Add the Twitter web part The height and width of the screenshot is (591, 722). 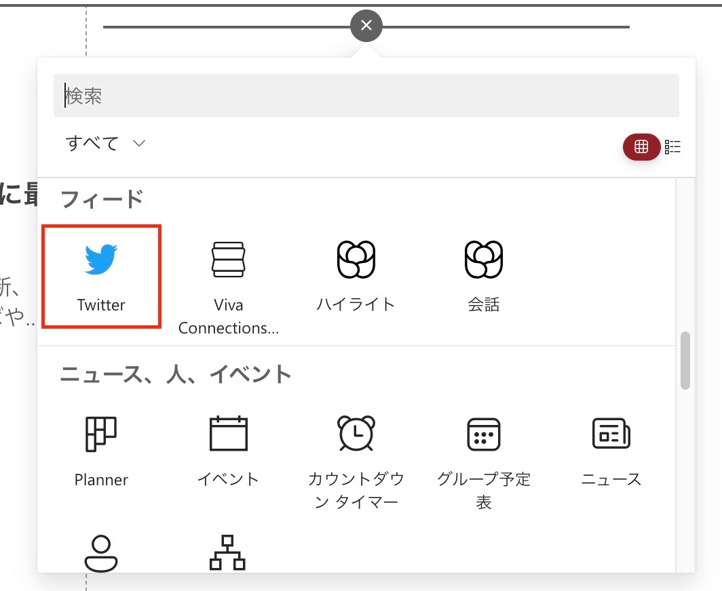coord(101,277)
